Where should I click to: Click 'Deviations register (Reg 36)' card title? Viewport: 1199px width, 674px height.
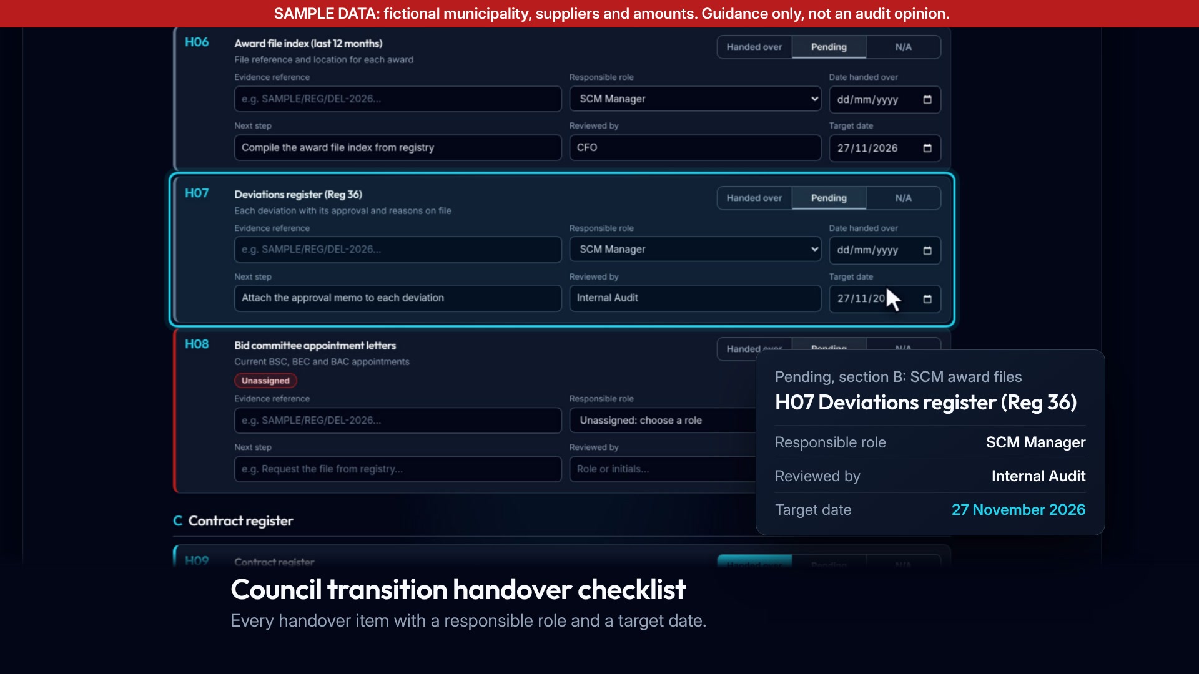pyautogui.click(x=298, y=195)
